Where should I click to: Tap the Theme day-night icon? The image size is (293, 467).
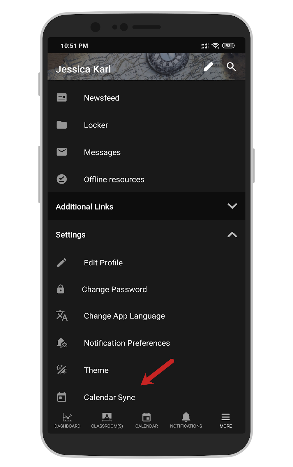62,370
